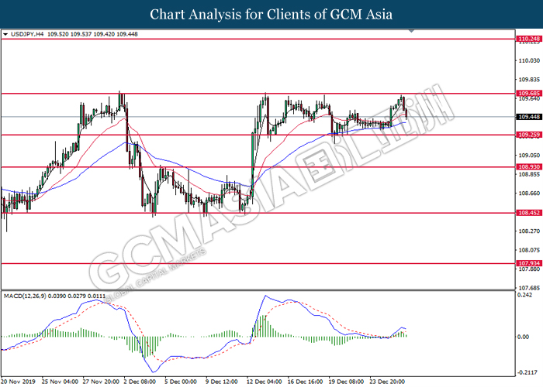Select the 107.934 support price label
This screenshot has height=387, width=543.
click(529, 263)
